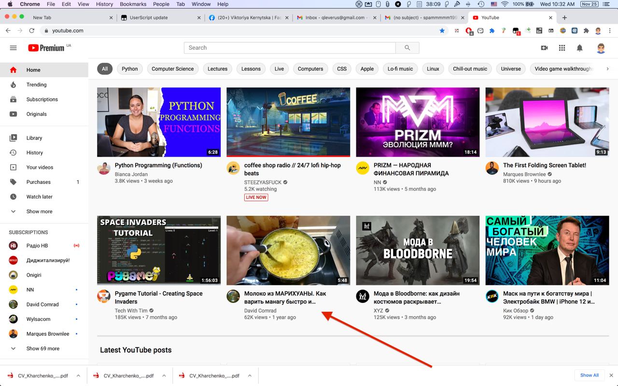Open Chrome extensions puzzle icon
618x386 pixels.
[586, 30]
